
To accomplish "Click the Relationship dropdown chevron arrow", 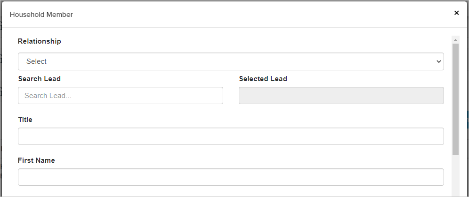I will coord(439,61).
